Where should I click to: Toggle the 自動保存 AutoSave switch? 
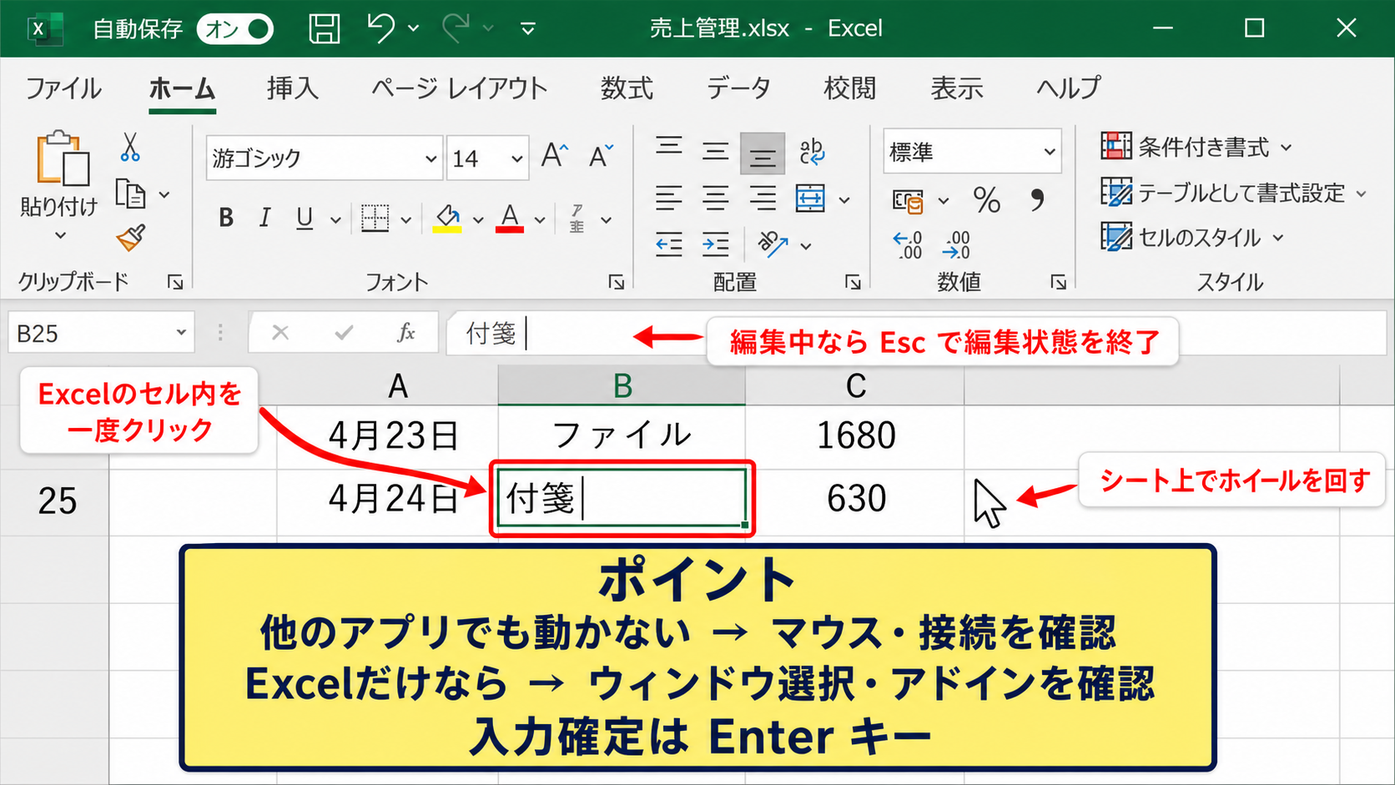[235, 29]
